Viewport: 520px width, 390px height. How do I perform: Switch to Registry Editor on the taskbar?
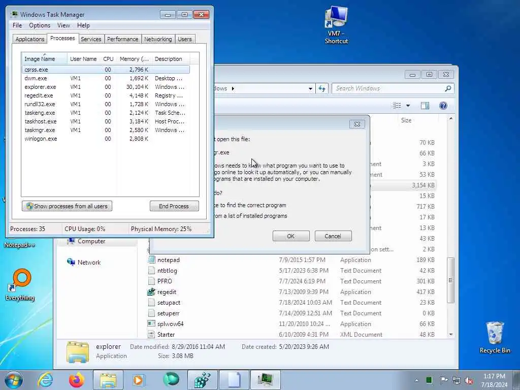202,380
